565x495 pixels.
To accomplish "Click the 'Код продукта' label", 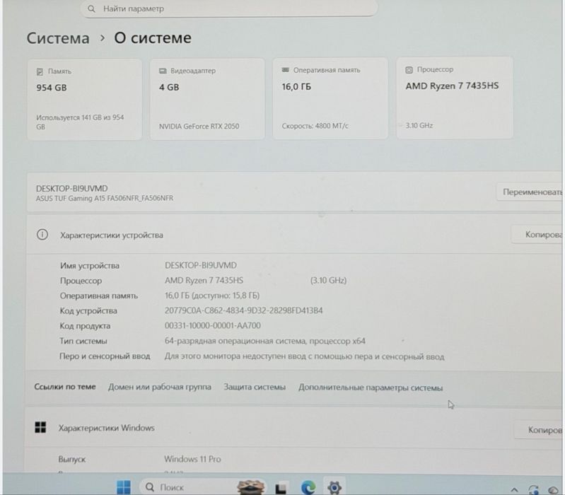I will 85,326.
